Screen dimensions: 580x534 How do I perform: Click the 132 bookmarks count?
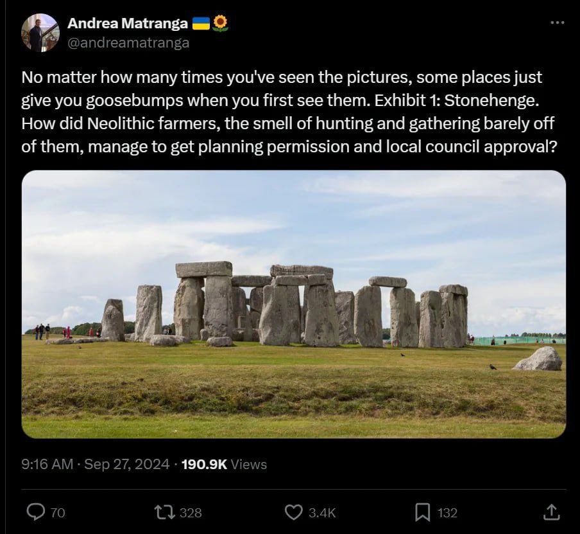coord(447,513)
